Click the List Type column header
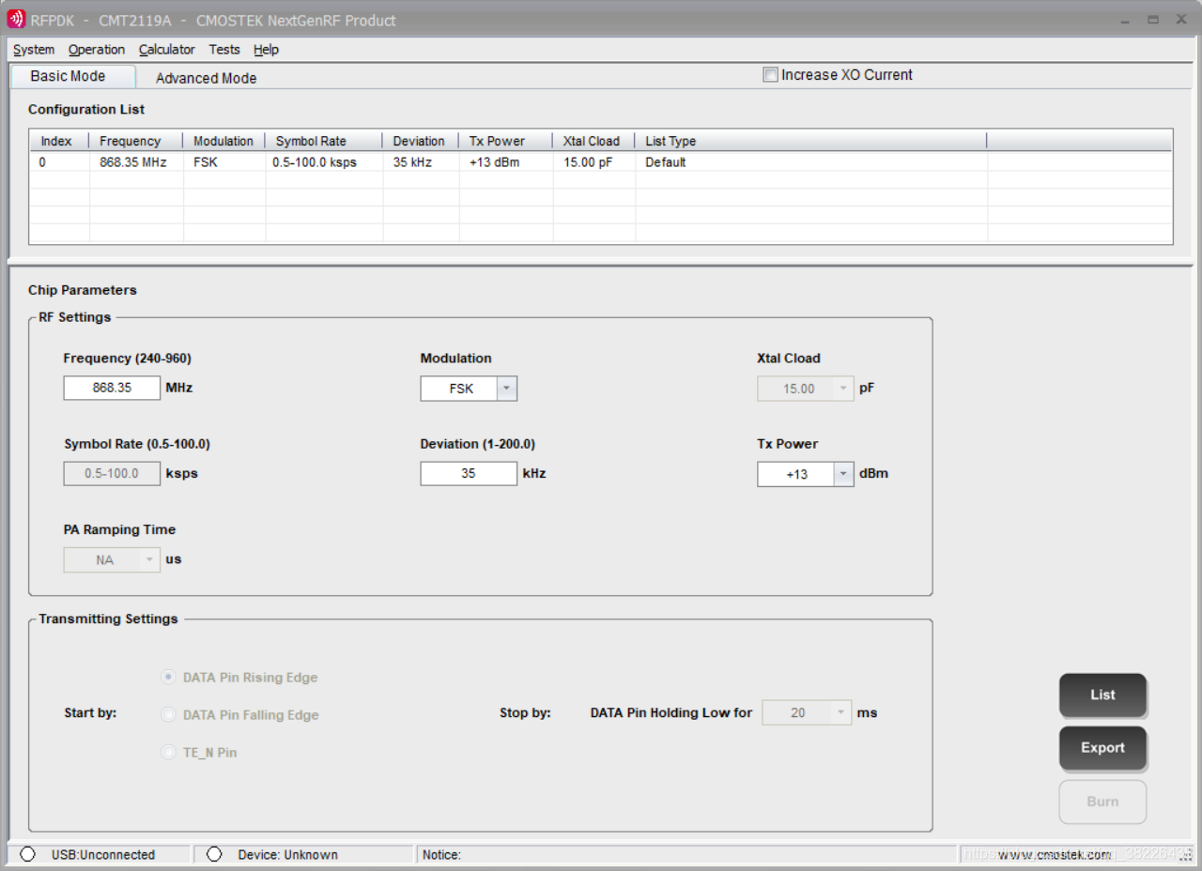The height and width of the screenshot is (871, 1202). [x=811, y=141]
